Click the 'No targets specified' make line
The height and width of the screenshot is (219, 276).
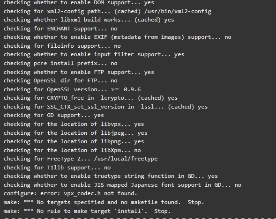click(104, 202)
